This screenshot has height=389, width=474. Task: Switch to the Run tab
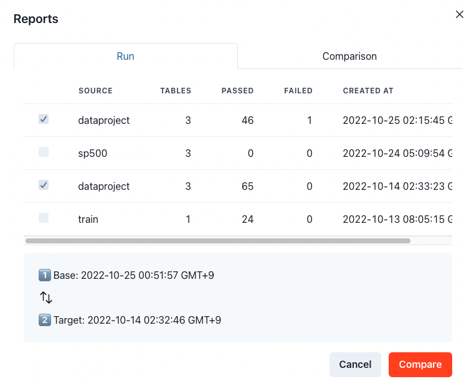click(x=125, y=56)
